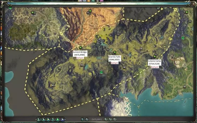This screenshot has width=197, height=123.
Task: Click the last round icon after minus
Action: (x=115, y=119)
